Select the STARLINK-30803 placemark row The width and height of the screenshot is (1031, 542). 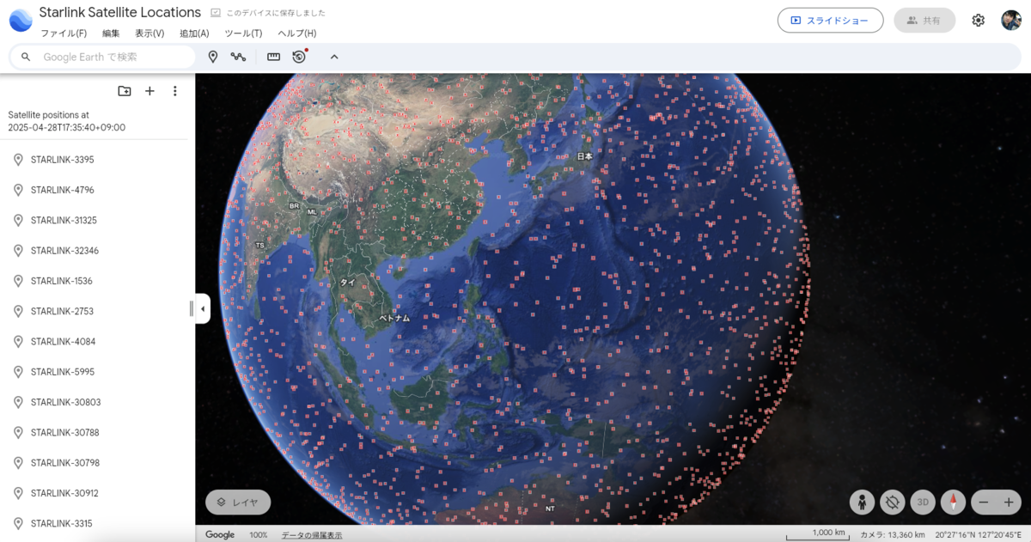tap(97, 402)
